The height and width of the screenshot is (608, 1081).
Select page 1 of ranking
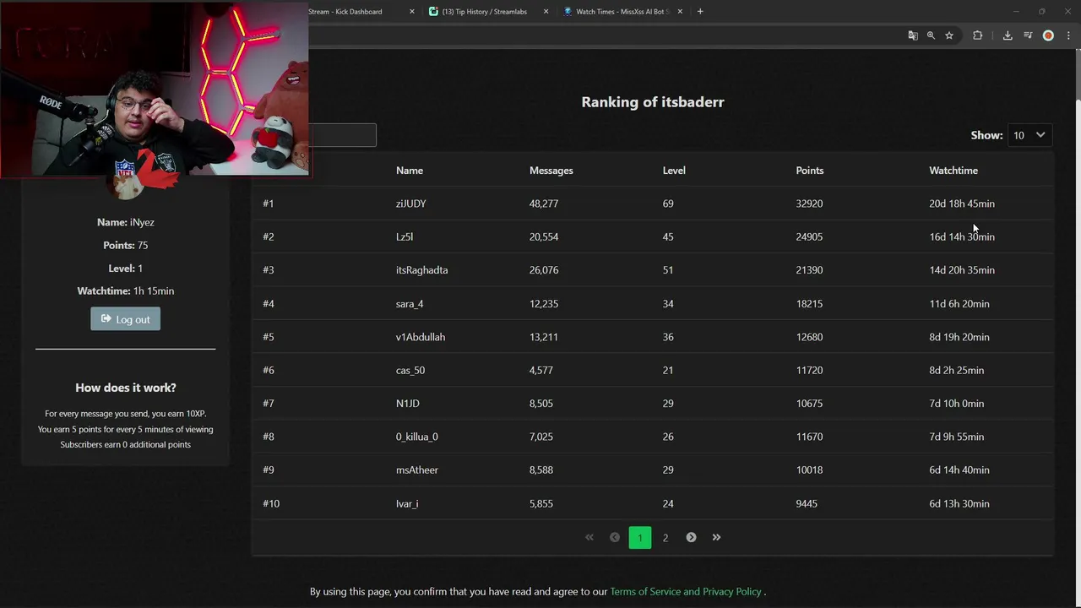coord(640,537)
